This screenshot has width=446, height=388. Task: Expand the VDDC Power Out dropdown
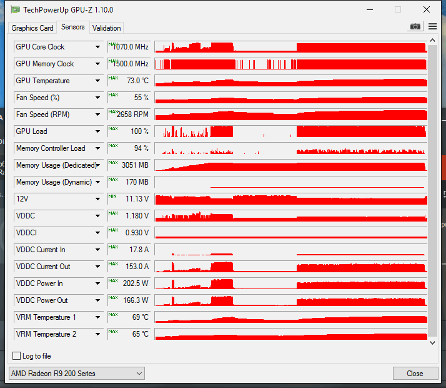tap(97, 300)
